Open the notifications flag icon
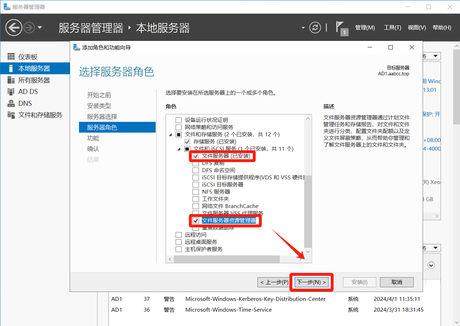The image size is (460, 326). coord(340,27)
